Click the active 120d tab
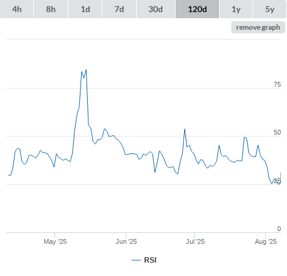The image size is (287, 276). [x=197, y=9]
